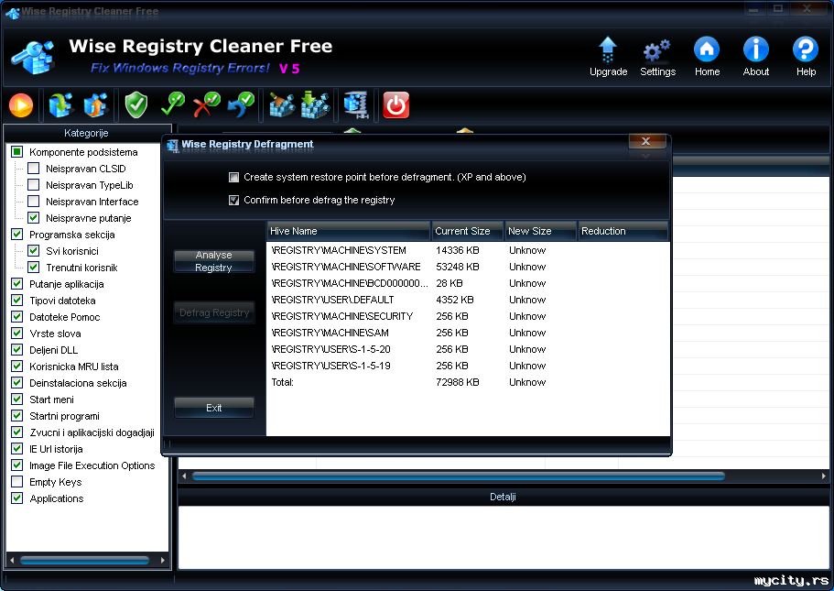Click the Kategorije scrollbar right arrow
This screenshot has width=834, height=591.
pyautogui.click(x=163, y=560)
